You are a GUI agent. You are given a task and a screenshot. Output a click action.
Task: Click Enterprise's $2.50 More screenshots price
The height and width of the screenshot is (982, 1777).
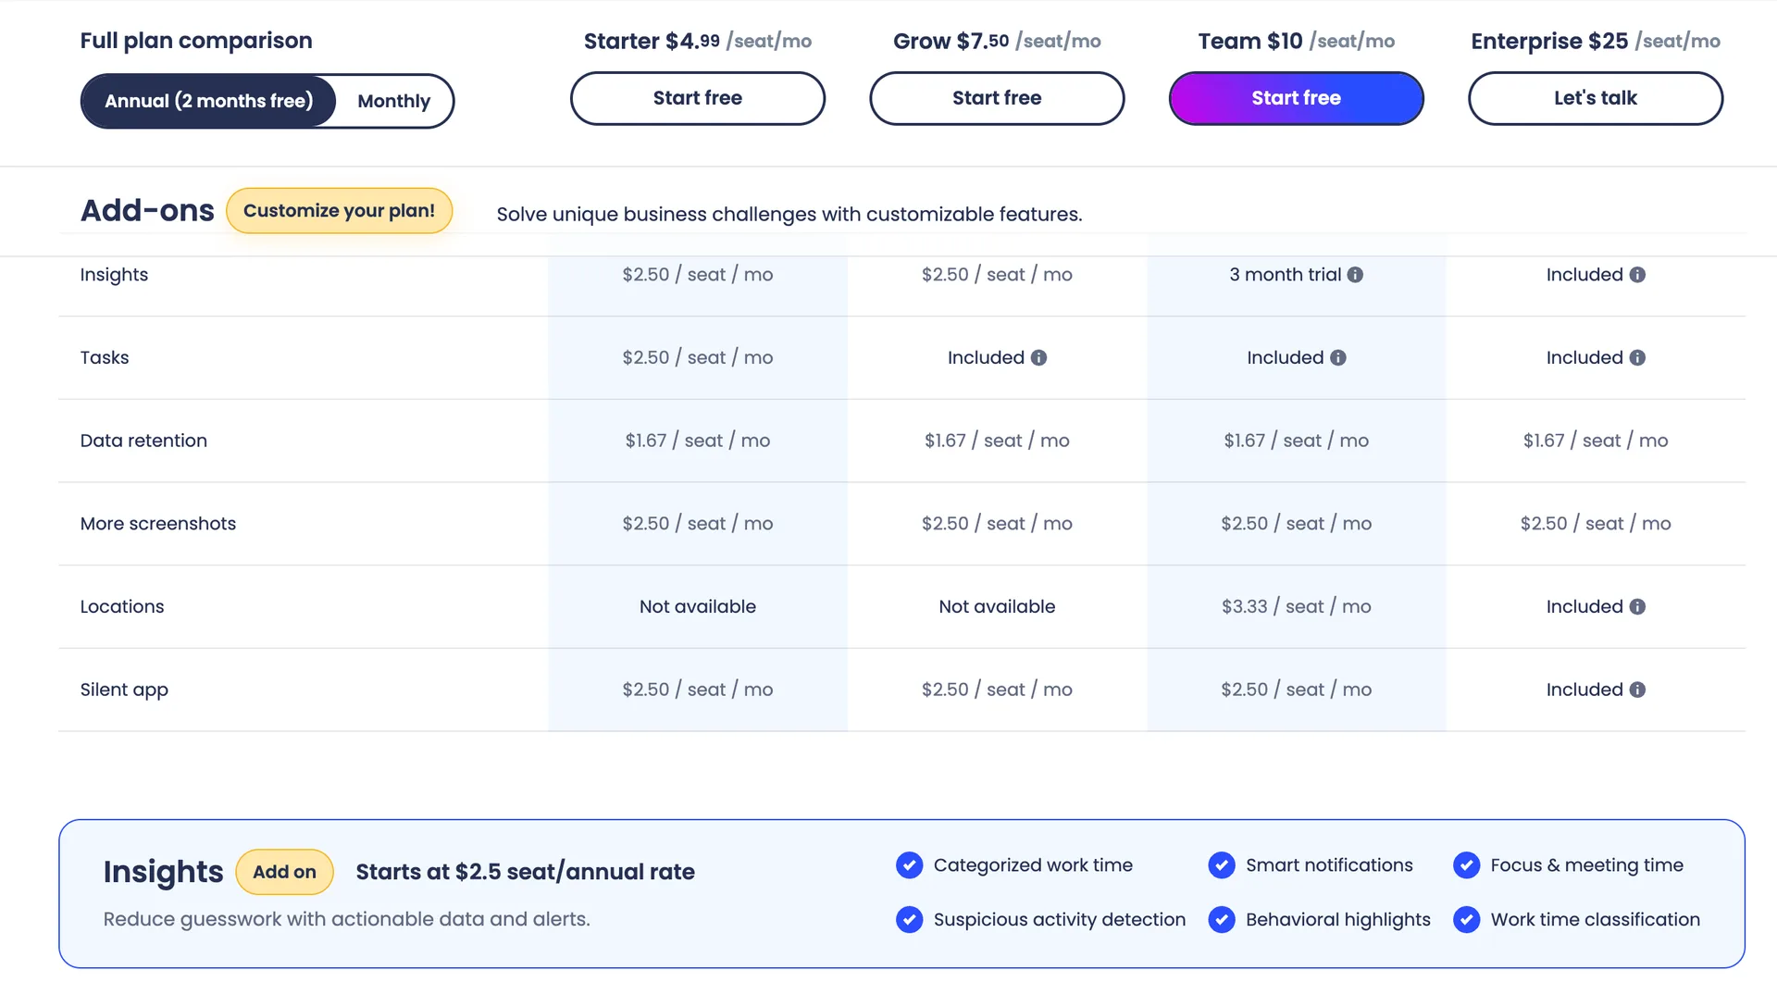1596,524
